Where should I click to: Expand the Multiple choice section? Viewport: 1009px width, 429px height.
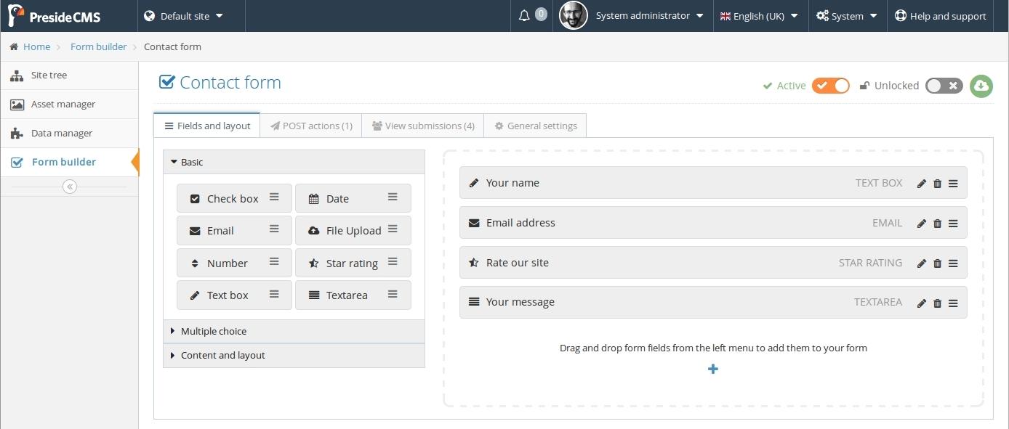point(214,331)
